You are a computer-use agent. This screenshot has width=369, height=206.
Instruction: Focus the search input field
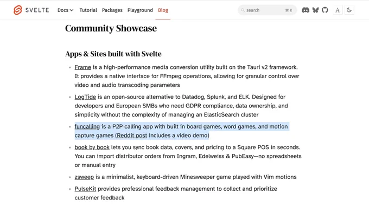click(x=267, y=10)
